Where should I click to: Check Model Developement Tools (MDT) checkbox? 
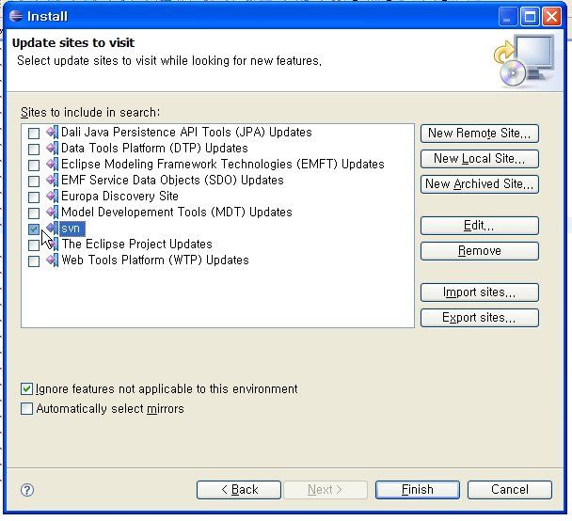34,213
